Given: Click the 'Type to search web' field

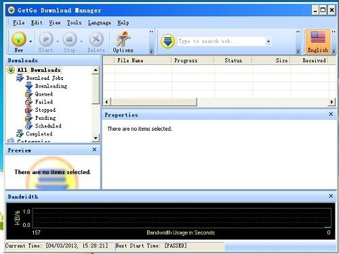Looking at the screenshot, I should 222,41.
